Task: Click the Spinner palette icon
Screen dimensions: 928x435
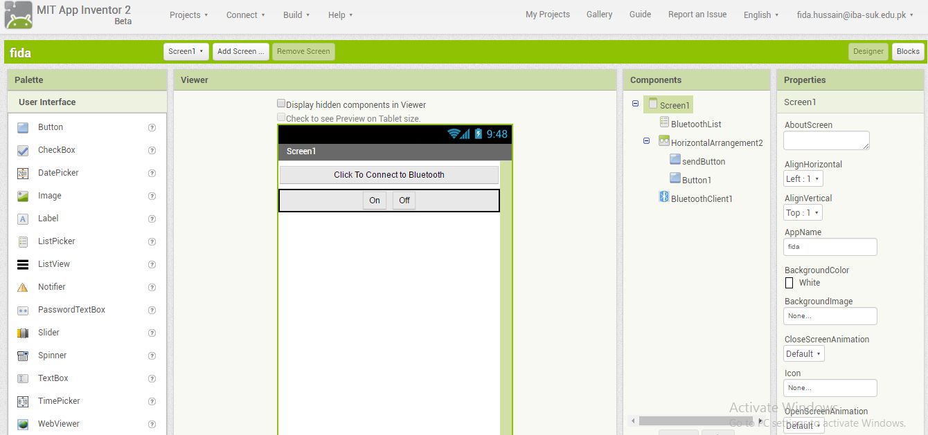Action: [23, 355]
